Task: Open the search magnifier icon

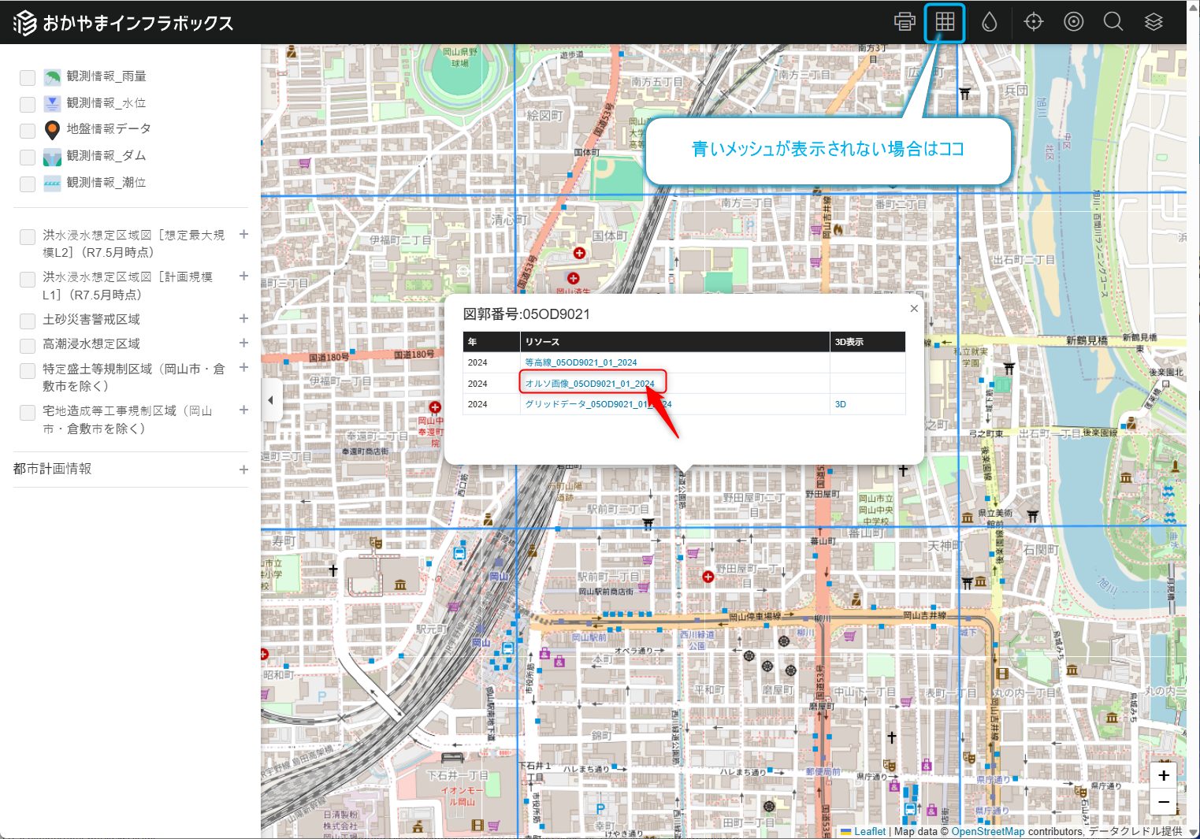Action: (x=1113, y=22)
